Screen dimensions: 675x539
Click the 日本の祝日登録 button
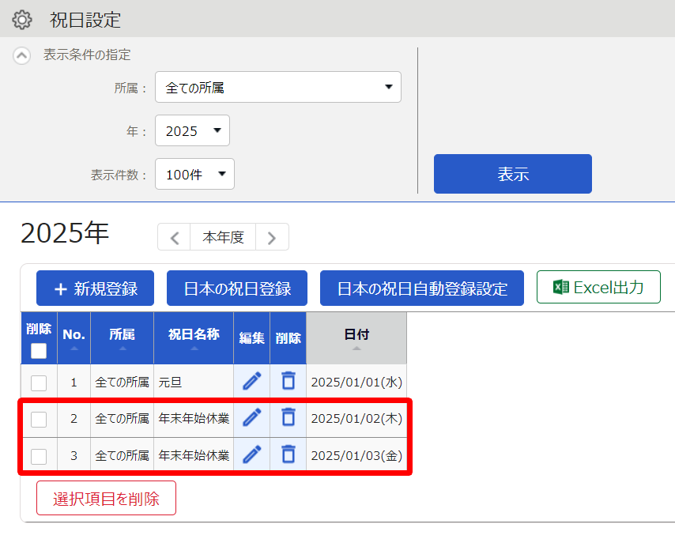click(x=237, y=288)
